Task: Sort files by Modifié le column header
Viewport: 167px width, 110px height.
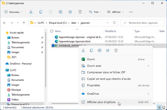Action: coord(110,31)
